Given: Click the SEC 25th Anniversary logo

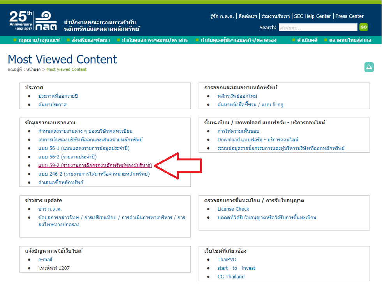Looking at the screenshot, I should pyautogui.click(x=33, y=21).
